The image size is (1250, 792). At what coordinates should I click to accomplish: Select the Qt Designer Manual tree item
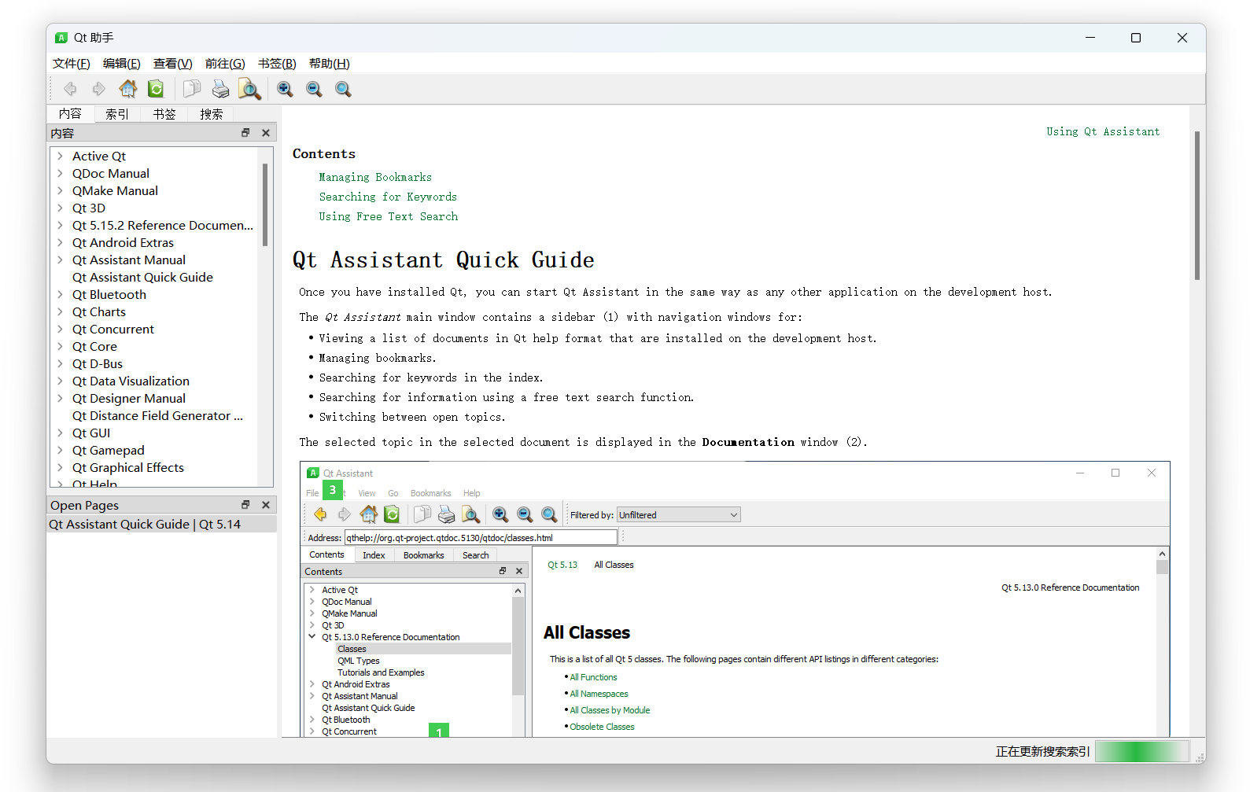(129, 398)
